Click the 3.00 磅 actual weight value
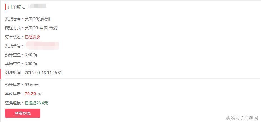Viewport: 261px width, 122px height. (31, 64)
